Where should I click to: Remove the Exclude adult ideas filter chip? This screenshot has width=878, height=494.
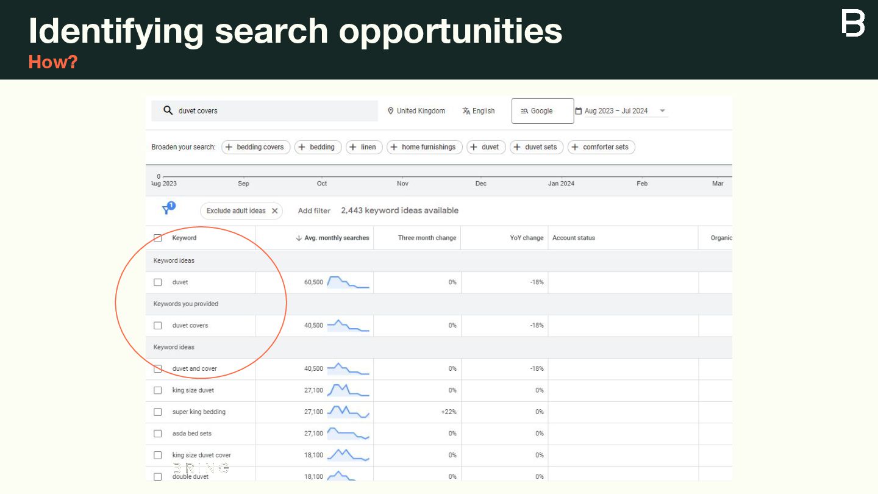pyautogui.click(x=274, y=211)
